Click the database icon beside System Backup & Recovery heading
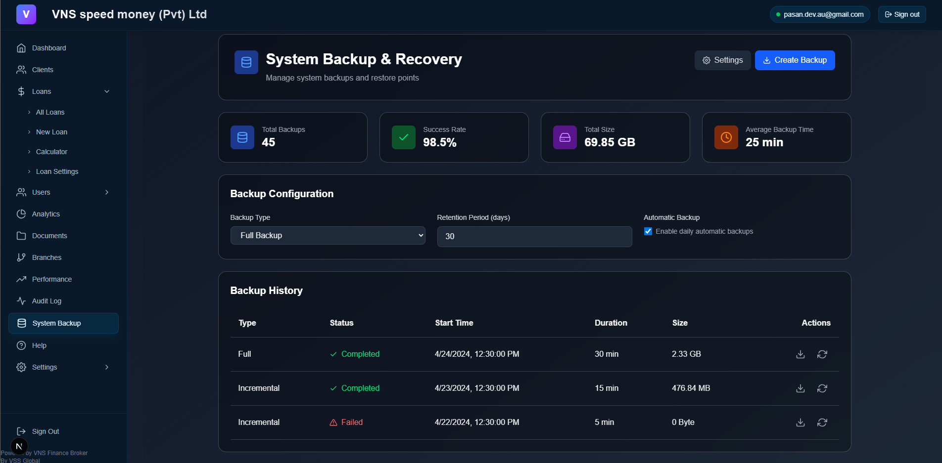Screen dimensions: 942x463 tap(246, 62)
